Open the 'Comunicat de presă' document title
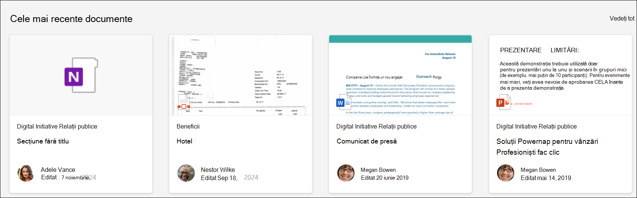The image size is (637, 198). [x=367, y=141]
